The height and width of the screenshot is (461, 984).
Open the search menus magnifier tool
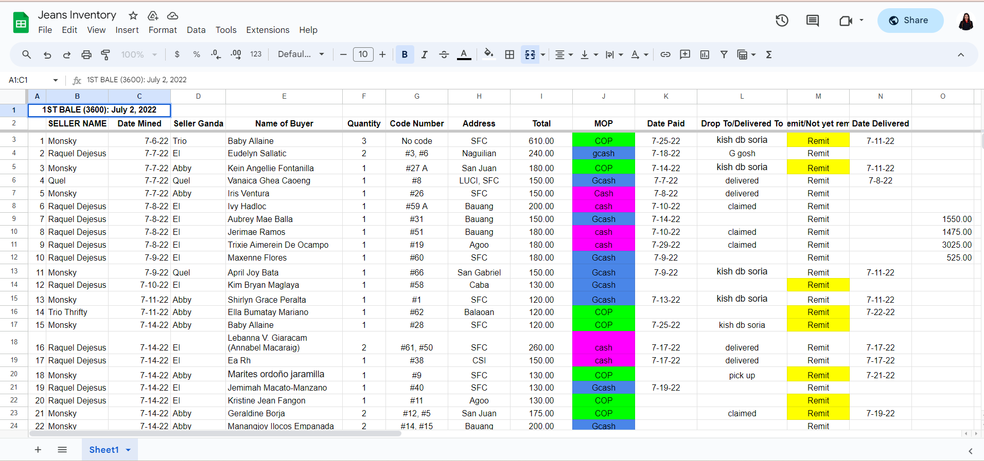pyautogui.click(x=27, y=54)
